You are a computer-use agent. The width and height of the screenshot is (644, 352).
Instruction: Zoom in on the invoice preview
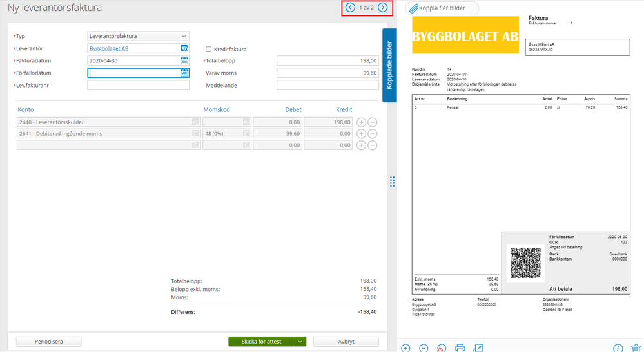point(405,348)
